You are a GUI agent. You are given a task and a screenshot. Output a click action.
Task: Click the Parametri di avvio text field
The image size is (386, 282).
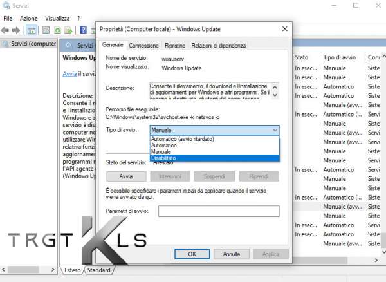point(219,211)
